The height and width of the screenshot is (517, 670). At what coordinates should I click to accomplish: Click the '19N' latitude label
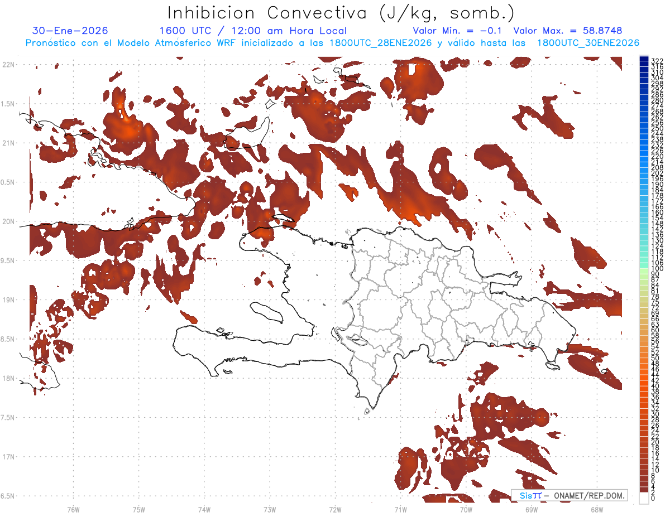coord(8,300)
